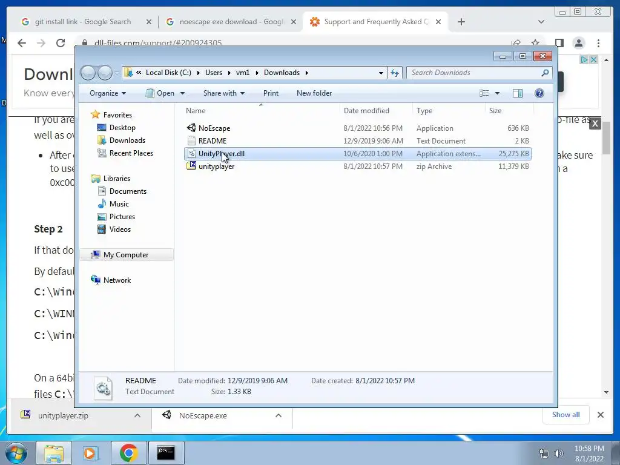Image resolution: width=620 pixels, height=465 pixels.
Task: Switch to Command Prompt on taskbar
Action: 166,453
